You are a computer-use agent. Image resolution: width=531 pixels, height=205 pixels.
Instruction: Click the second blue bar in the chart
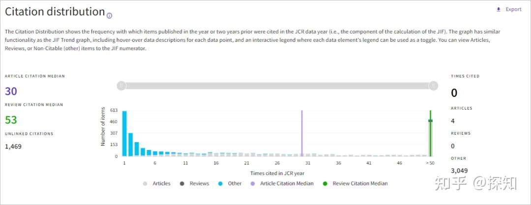[x=131, y=145]
